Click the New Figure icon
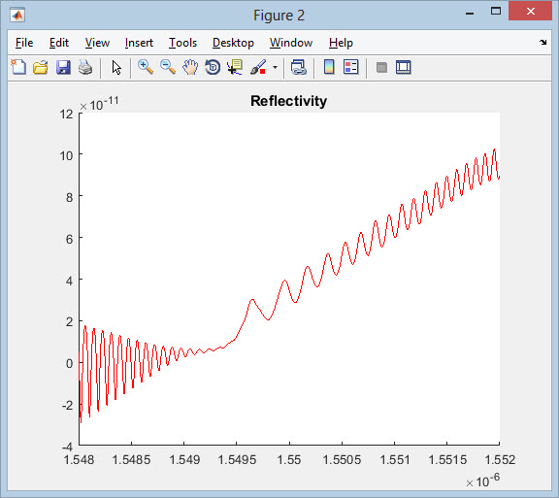This screenshot has width=559, height=498. pyautogui.click(x=18, y=67)
